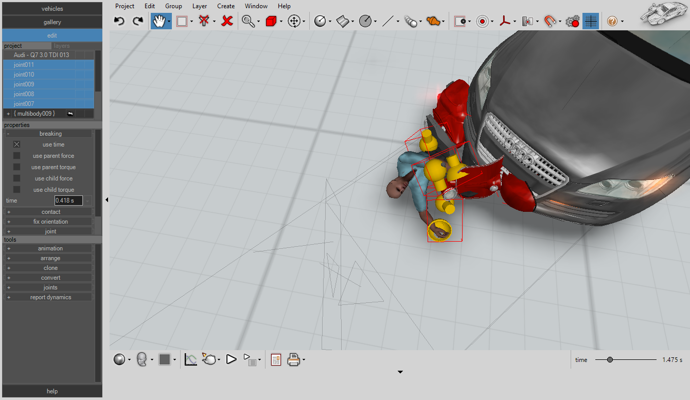Click the surface plane tool icon
The image size is (690, 400).
[343, 21]
